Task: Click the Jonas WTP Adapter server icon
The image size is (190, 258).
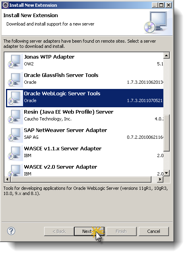Action: [15, 61]
